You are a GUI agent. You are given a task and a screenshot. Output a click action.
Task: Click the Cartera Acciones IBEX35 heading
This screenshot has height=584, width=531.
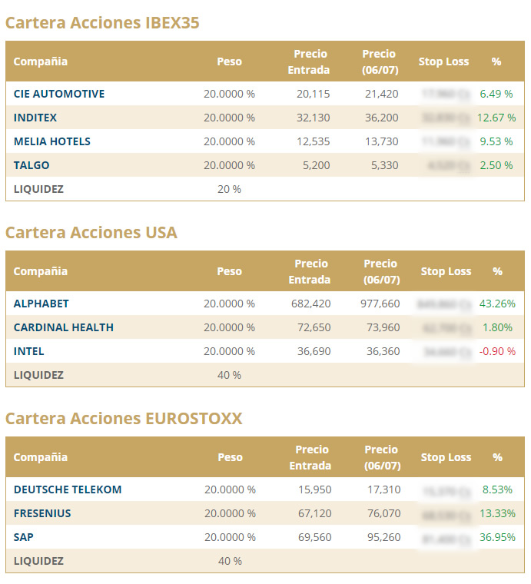tap(102, 23)
